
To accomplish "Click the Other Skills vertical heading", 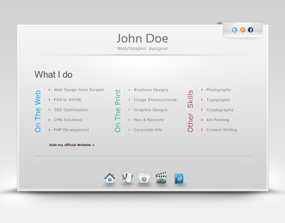I will 190,111.
